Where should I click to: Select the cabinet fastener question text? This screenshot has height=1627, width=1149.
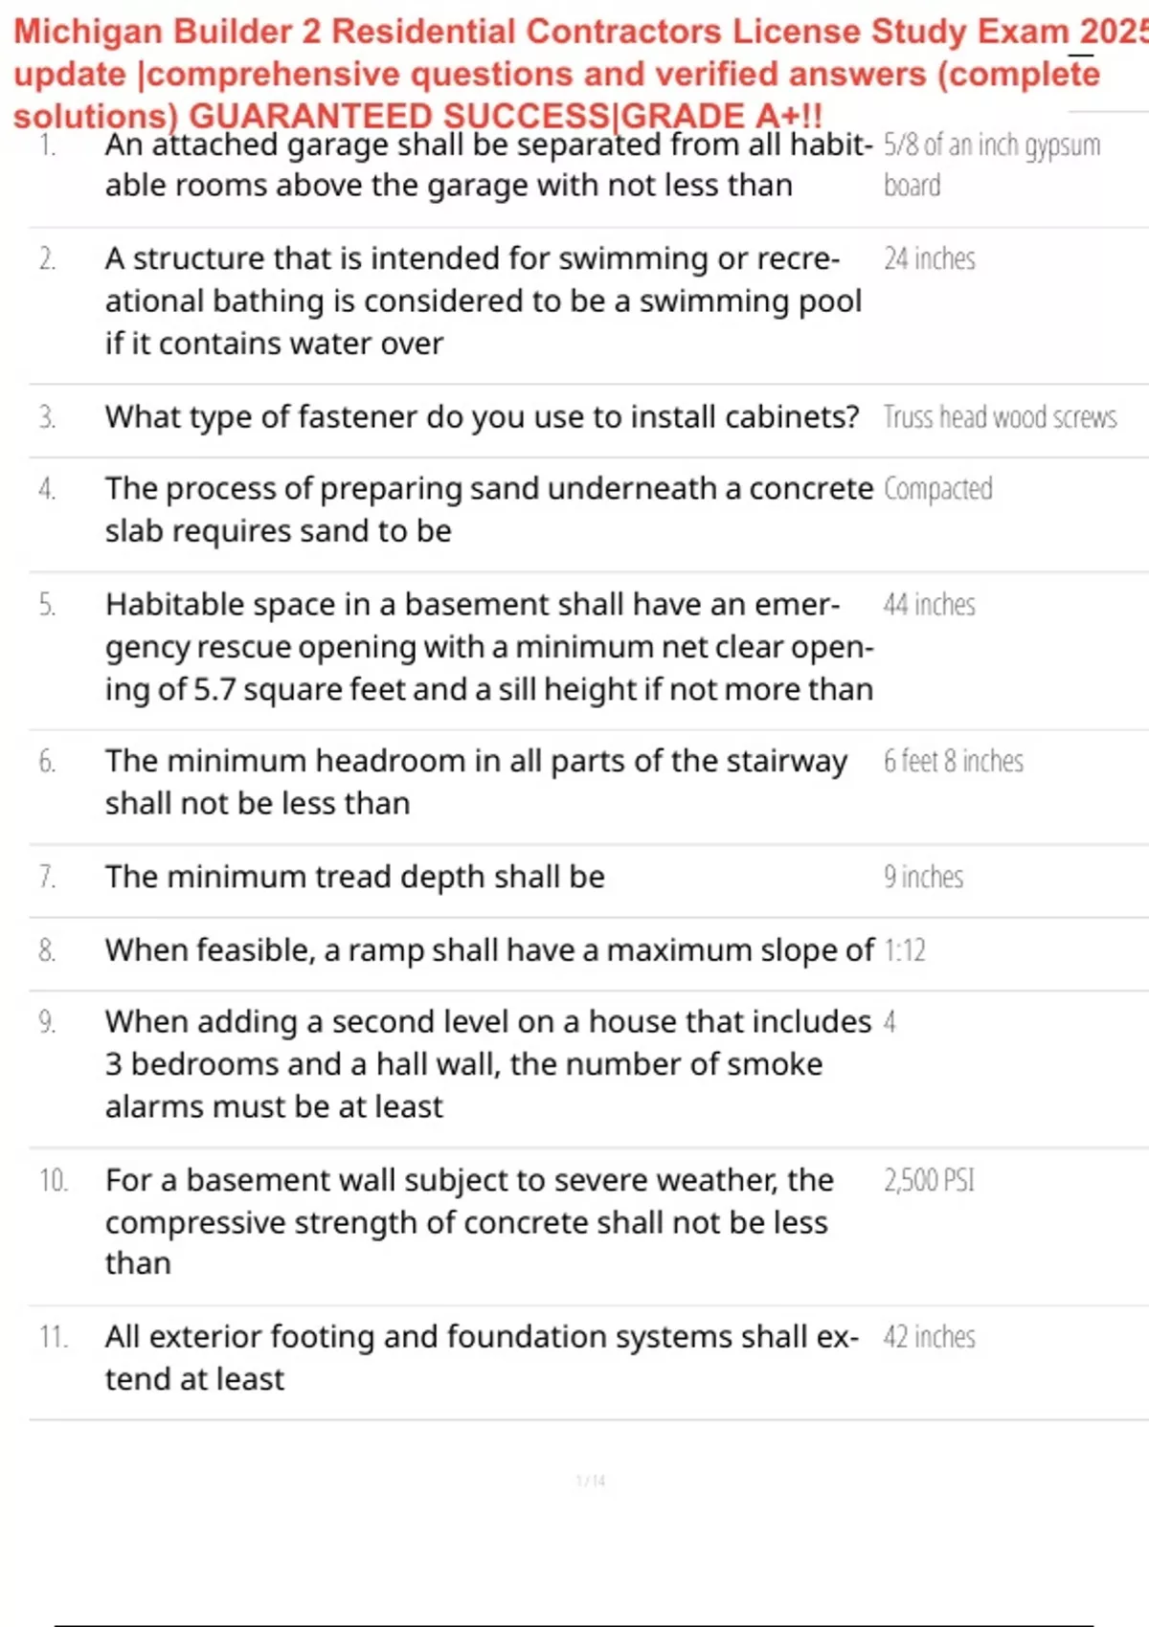(x=482, y=417)
